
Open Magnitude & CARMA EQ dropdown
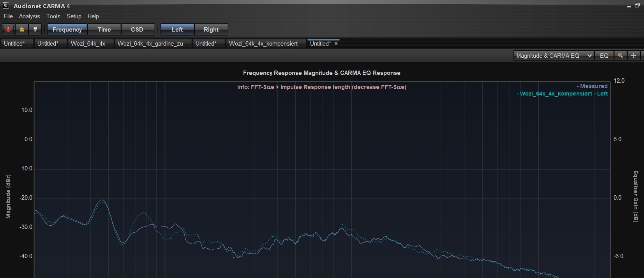553,56
